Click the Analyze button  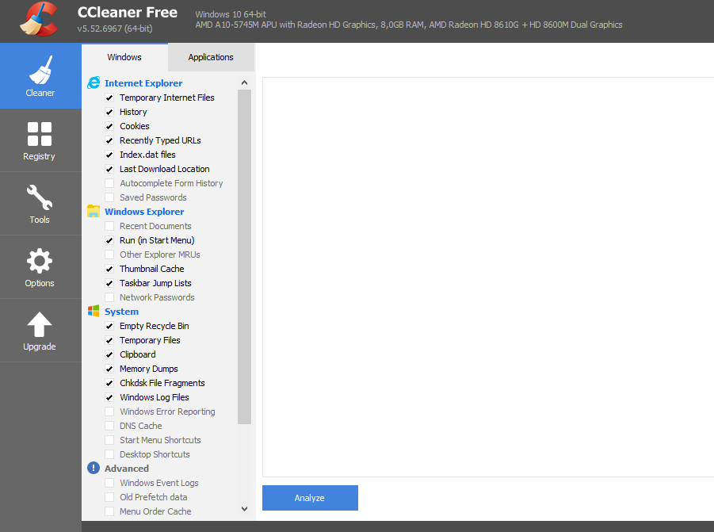click(x=310, y=498)
